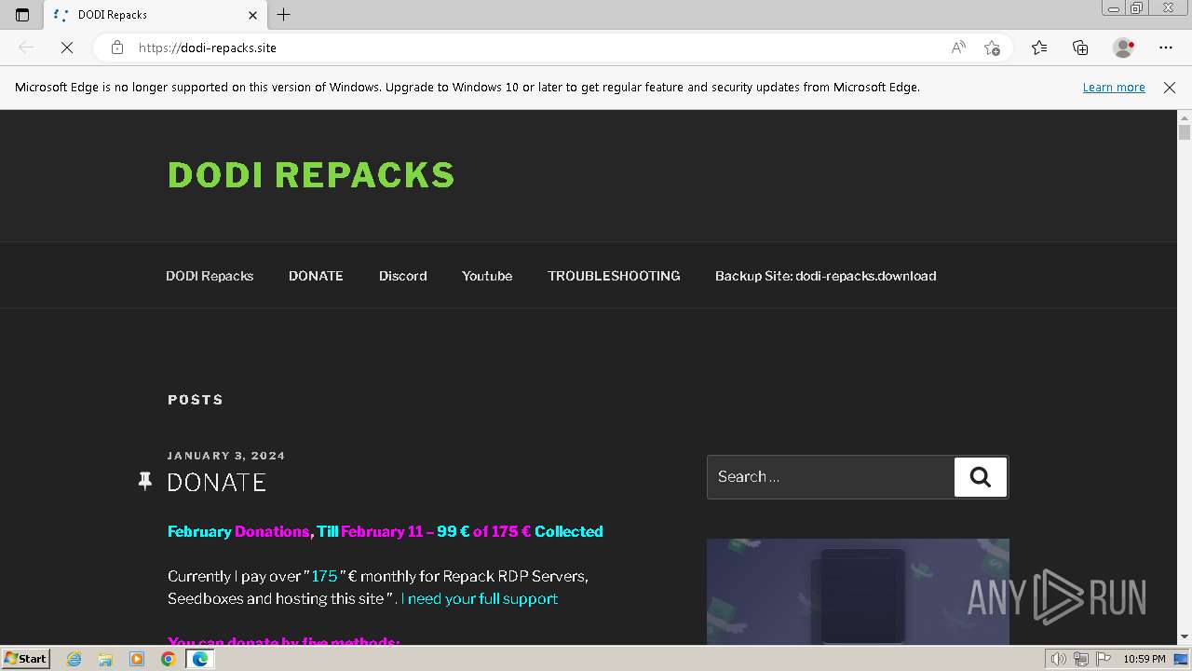The width and height of the screenshot is (1192, 671).
Task: Open the January 3, 2024 post date
Action: click(226, 456)
